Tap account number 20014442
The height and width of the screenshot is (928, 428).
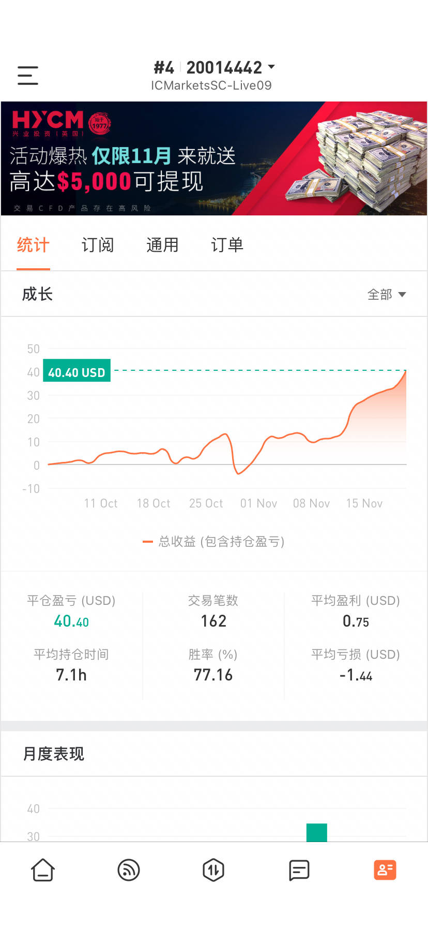click(224, 67)
